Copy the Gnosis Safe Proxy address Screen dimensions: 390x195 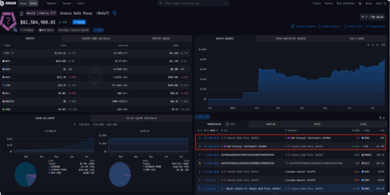tap(114, 13)
